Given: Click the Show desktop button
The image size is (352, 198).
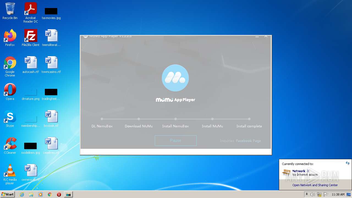Looking at the screenshot, I should click(349, 194).
